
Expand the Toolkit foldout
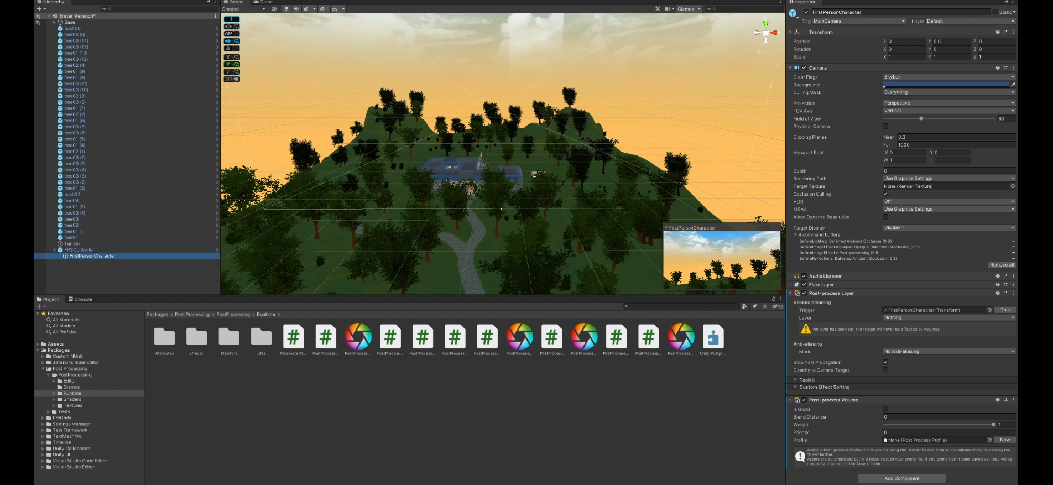796,380
